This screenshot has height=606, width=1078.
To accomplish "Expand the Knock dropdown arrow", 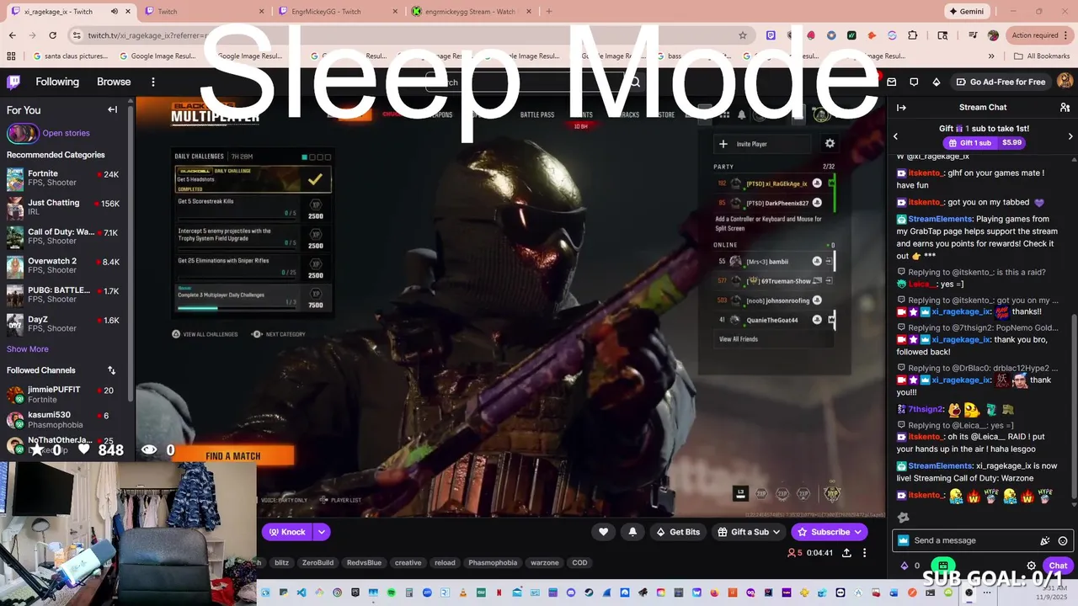I will 321,532.
